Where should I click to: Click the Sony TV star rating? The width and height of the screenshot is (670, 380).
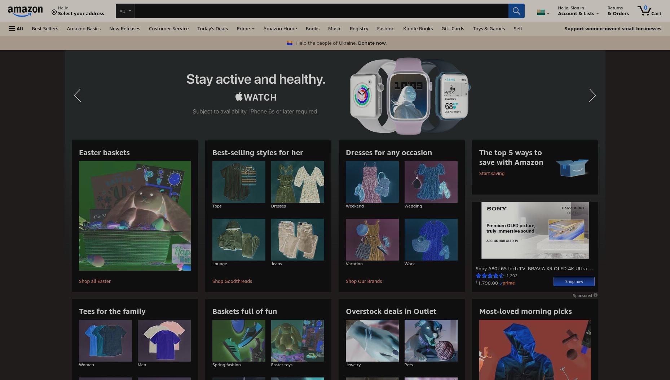click(x=490, y=276)
